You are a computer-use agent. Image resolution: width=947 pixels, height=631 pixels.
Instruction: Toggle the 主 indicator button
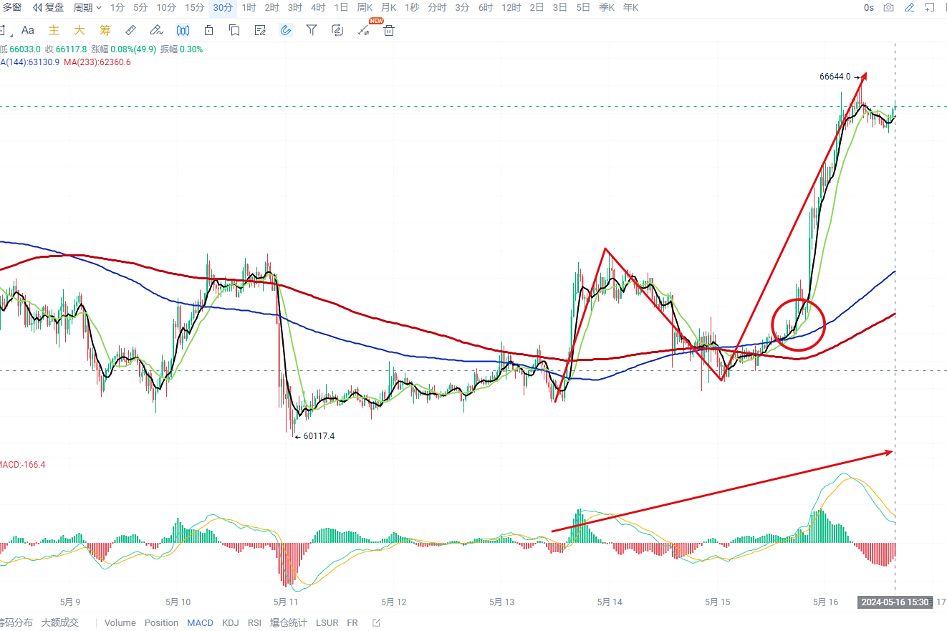(x=54, y=30)
